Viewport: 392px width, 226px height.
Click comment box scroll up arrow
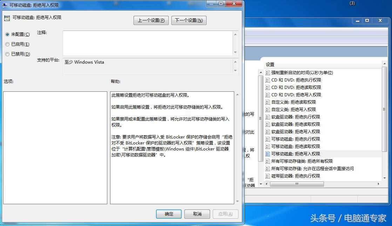tap(235, 34)
